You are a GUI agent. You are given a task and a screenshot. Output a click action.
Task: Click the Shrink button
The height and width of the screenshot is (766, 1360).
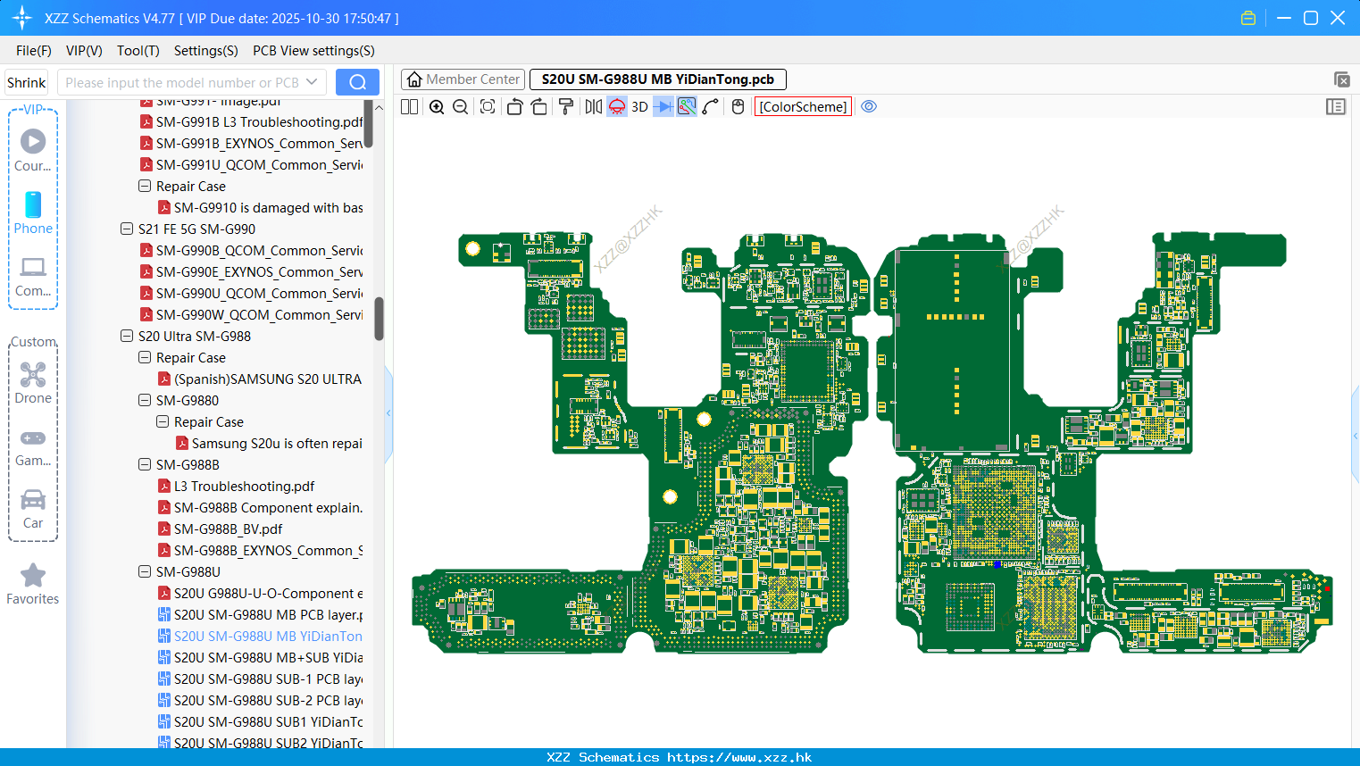coord(27,82)
